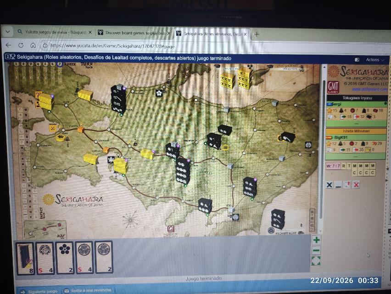Click BigK91's gold star score icon
The width and height of the screenshot is (391, 294).
(x=329, y=143)
